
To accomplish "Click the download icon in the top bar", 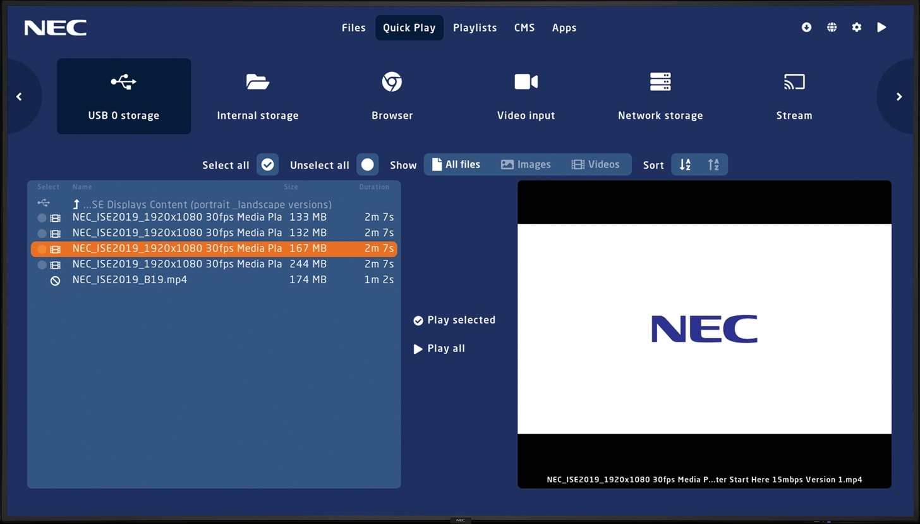I will (x=806, y=27).
